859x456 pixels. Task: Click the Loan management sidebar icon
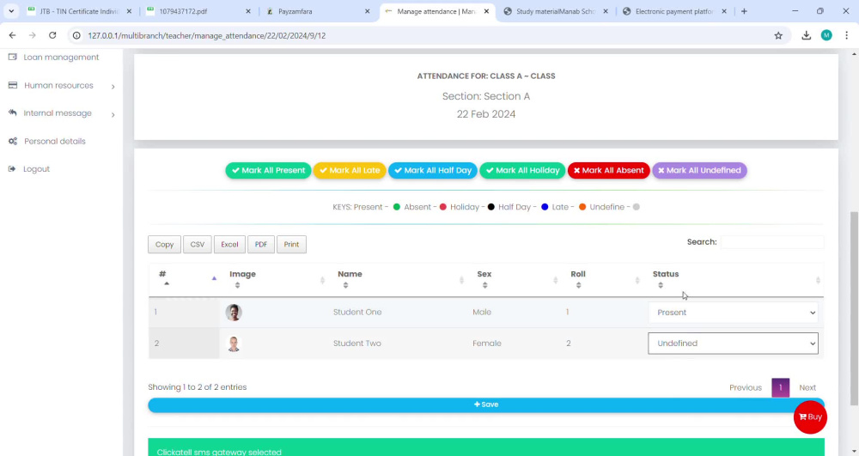pyautogui.click(x=13, y=57)
